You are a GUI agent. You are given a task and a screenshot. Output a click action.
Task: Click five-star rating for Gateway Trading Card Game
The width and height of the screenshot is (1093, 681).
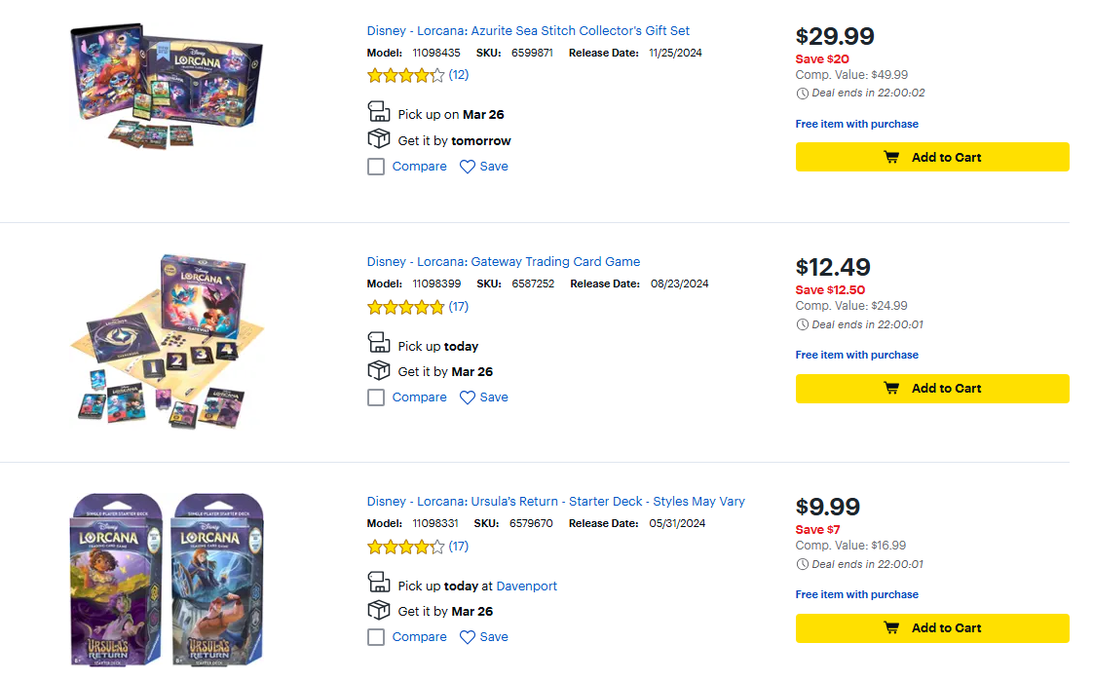pos(405,307)
